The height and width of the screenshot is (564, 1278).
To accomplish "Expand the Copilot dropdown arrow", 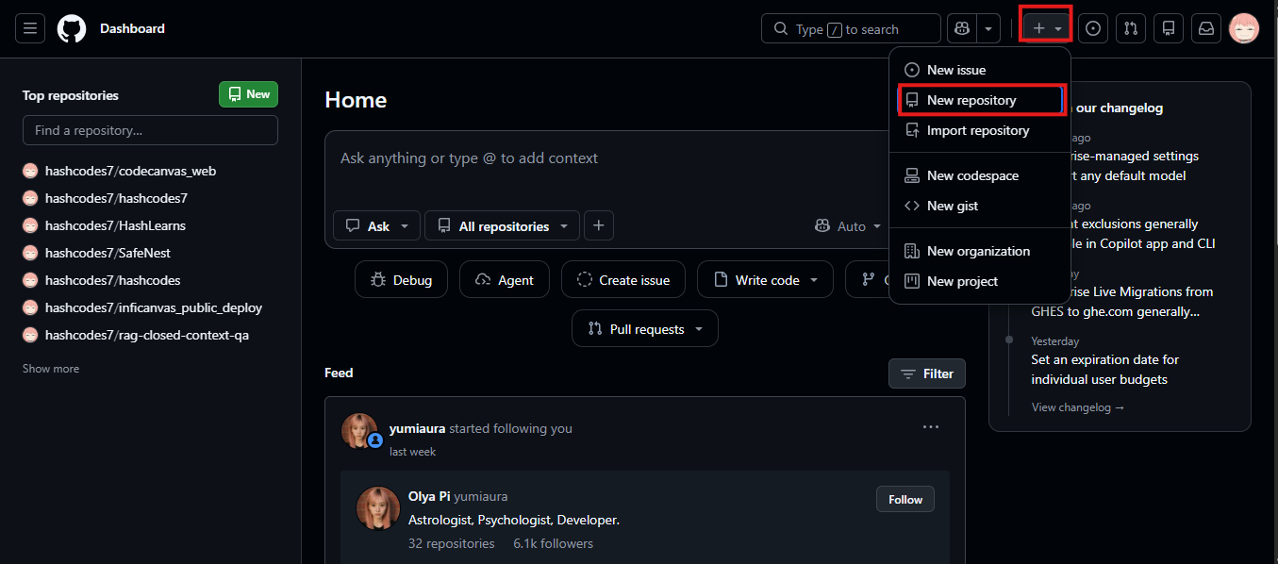I will 988,28.
